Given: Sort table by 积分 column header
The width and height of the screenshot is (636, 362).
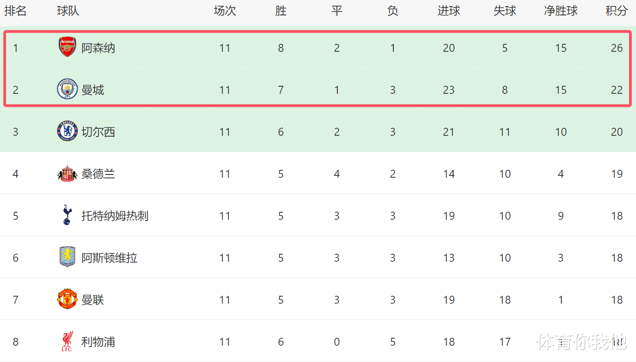Looking at the screenshot, I should [x=616, y=11].
